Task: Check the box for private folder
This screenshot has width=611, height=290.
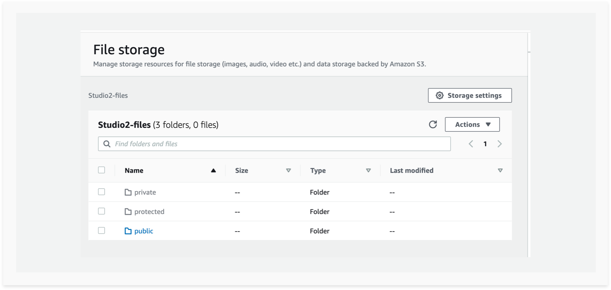Action: coord(101,192)
